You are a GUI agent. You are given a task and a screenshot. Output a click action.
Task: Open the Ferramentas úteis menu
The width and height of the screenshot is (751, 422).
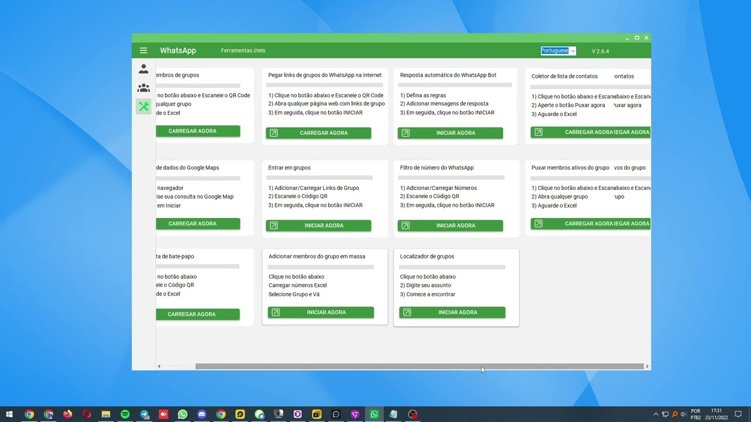243,50
